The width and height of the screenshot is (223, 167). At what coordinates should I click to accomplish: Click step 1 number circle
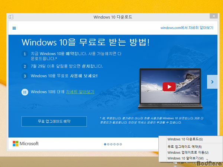25,54
